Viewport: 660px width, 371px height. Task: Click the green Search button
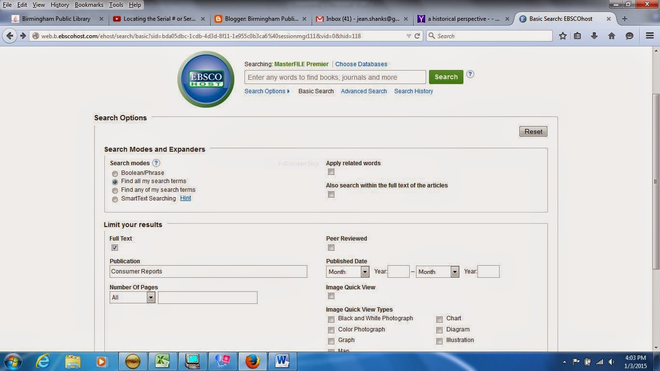(x=446, y=77)
